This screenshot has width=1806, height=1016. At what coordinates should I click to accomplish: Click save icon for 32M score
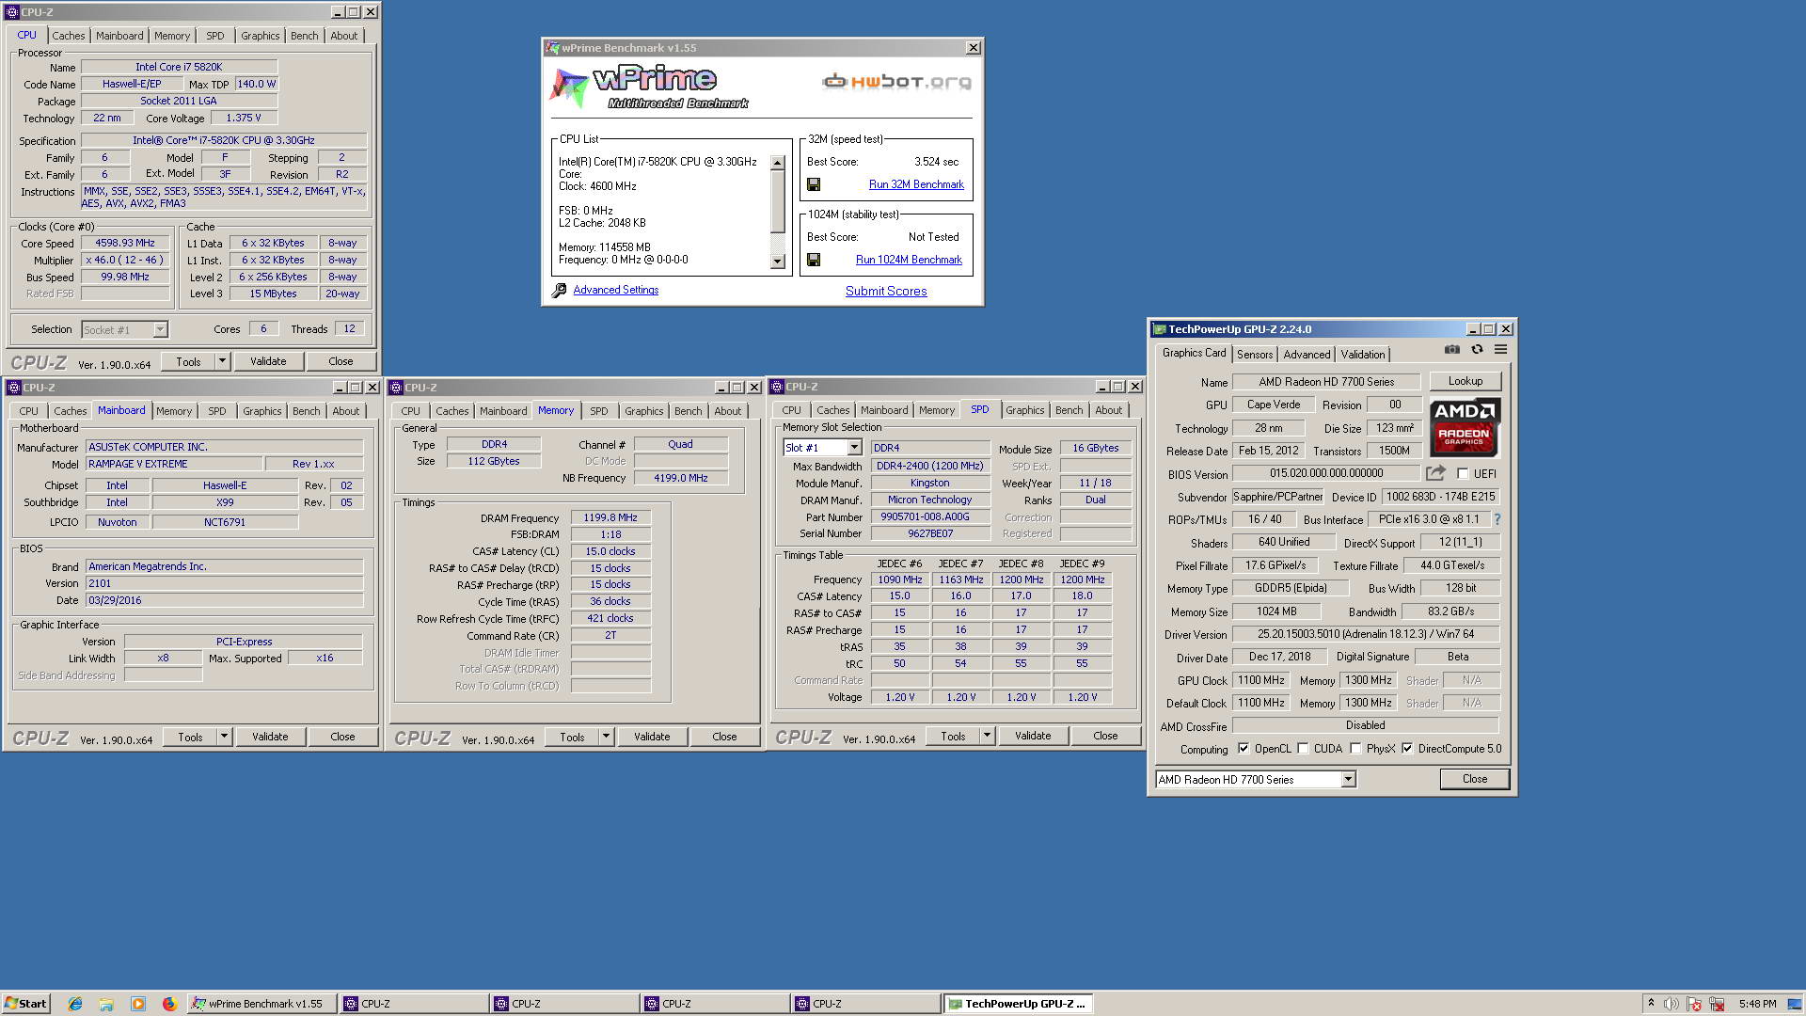coord(814,184)
